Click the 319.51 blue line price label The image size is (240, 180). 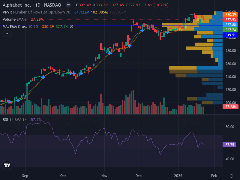tap(230, 35)
